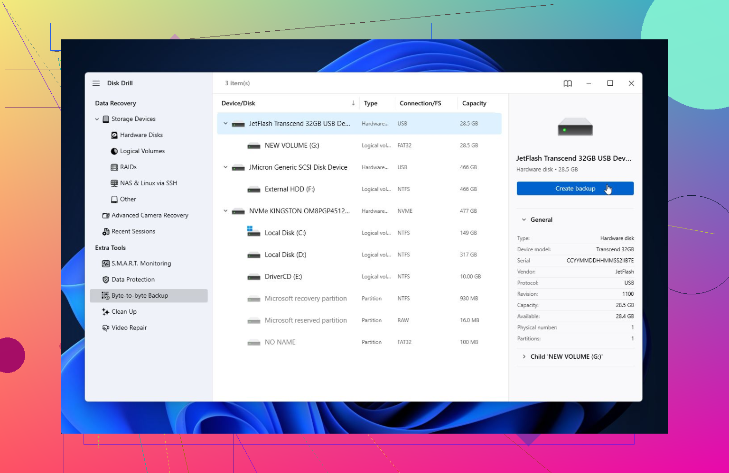Click the large drive image in details panel

pyautogui.click(x=575, y=127)
